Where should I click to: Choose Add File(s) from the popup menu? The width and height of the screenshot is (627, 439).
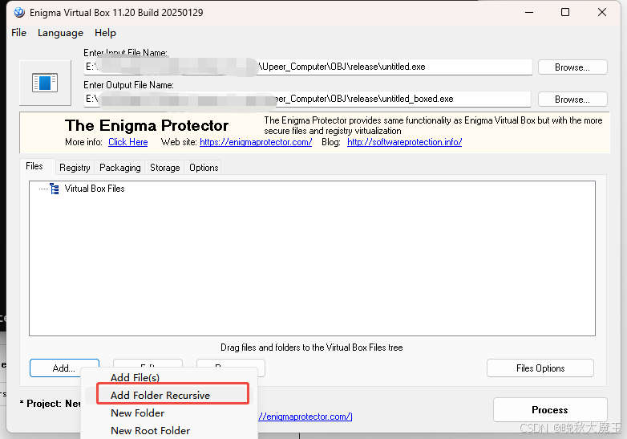point(135,377)
